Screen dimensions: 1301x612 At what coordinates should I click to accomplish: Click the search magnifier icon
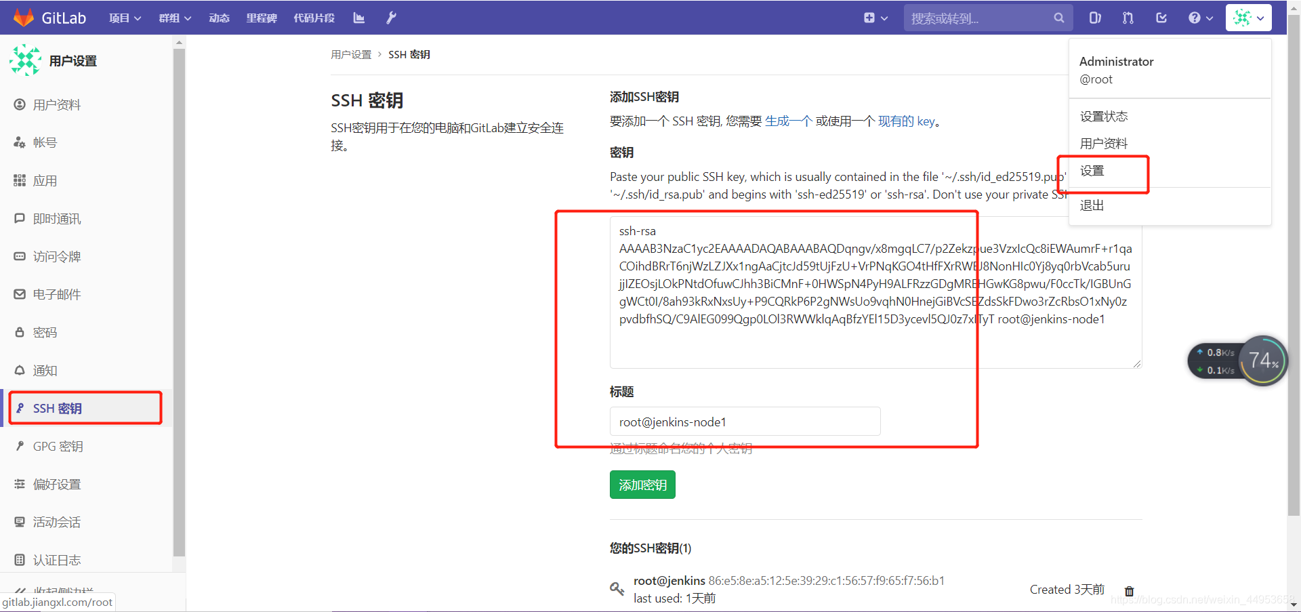1059,18
